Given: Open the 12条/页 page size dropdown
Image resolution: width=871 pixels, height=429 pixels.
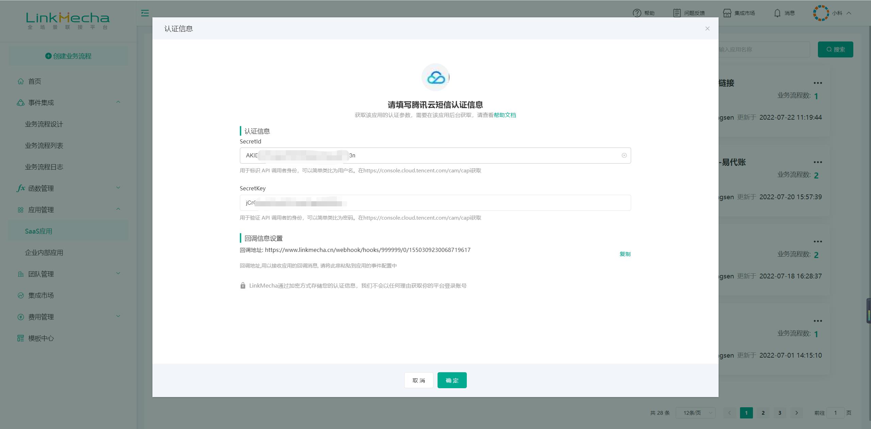Looking at the screenshot, I should [695, 413].
